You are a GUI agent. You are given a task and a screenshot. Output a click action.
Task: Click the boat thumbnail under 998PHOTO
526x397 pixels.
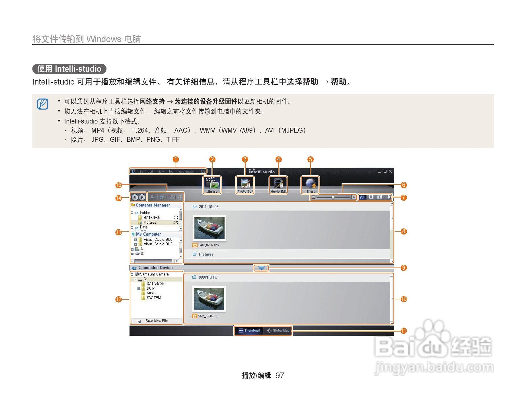[x=209, y=299]
